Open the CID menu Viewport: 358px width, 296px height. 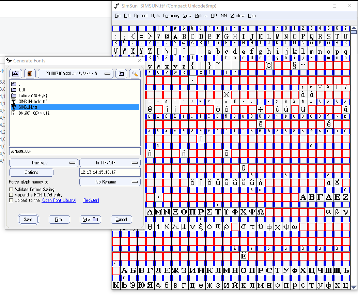point(214,16)
